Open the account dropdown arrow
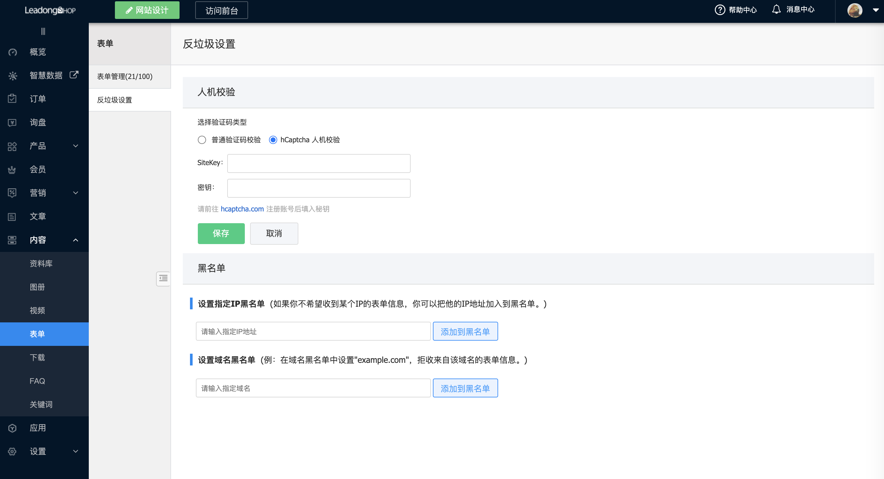This screenshot has width=884, height=479. pos(876,10)
